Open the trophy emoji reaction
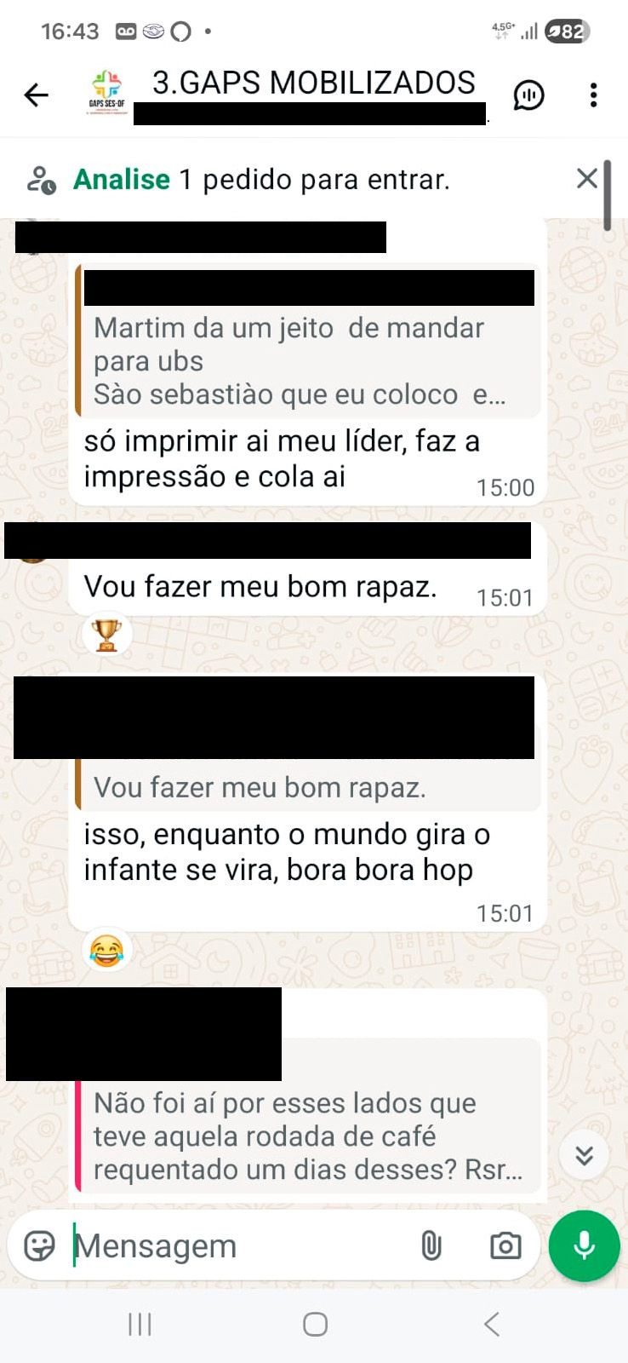The image size is (628, 1363). pos(106,634)
